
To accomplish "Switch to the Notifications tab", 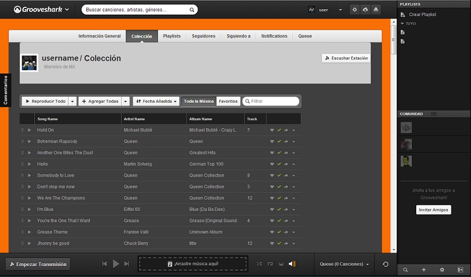I will [274, 36].
